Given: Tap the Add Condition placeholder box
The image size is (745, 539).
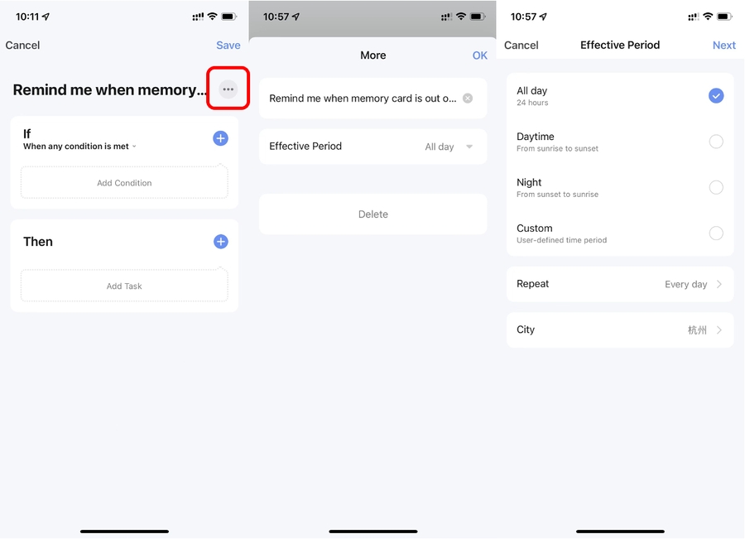Looking at the screenshot, I should click(x=124, y=182).
